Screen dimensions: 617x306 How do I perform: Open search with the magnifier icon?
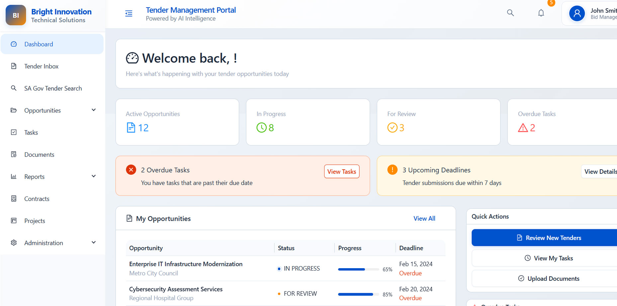click(510, 13)
